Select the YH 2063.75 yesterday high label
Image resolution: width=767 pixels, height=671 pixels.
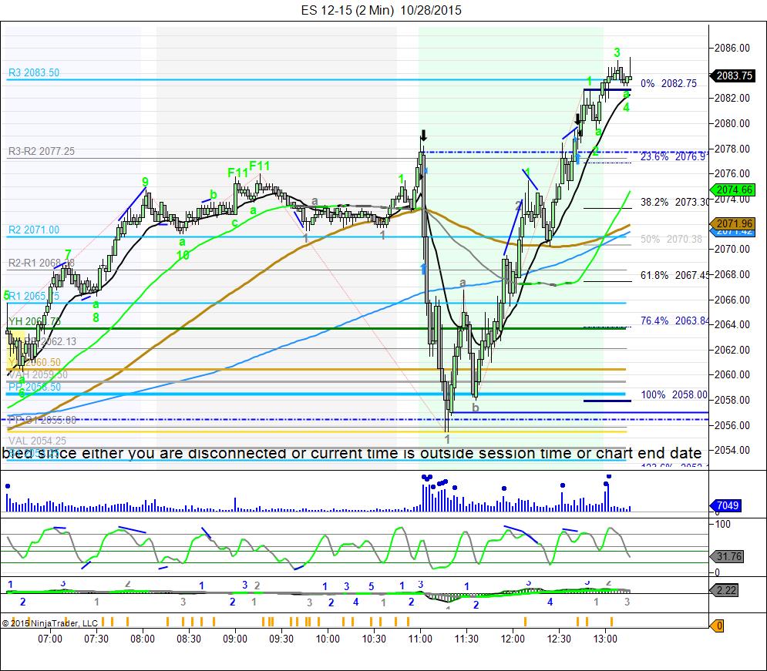35,321
